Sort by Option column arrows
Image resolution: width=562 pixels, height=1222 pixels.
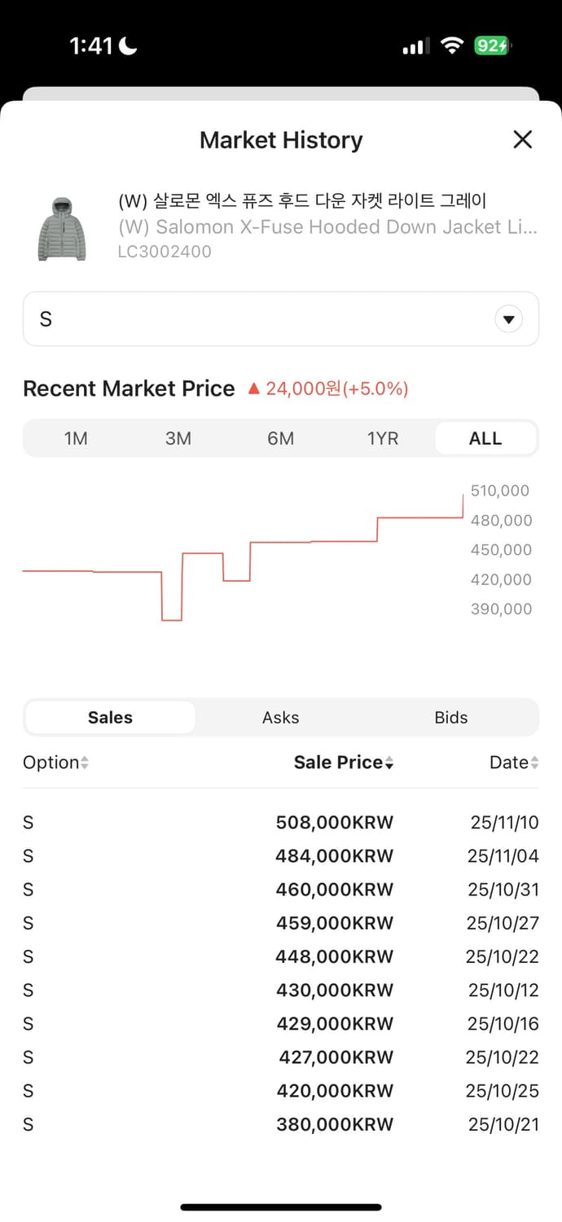click(x=85, y=763)
